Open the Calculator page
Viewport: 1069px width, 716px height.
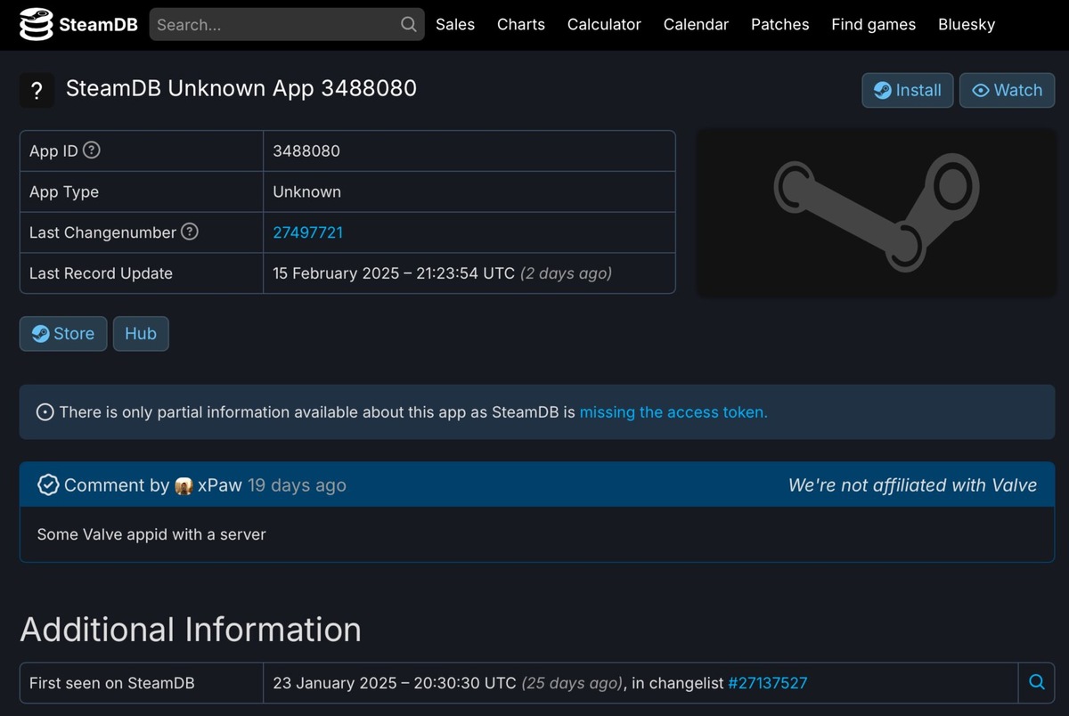pos(604,25)
